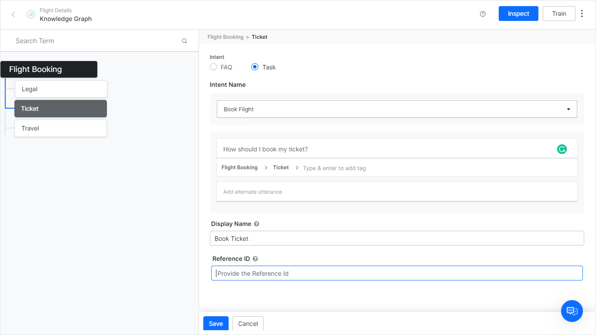Open the three-dot overflow menu

coord(582,14)
